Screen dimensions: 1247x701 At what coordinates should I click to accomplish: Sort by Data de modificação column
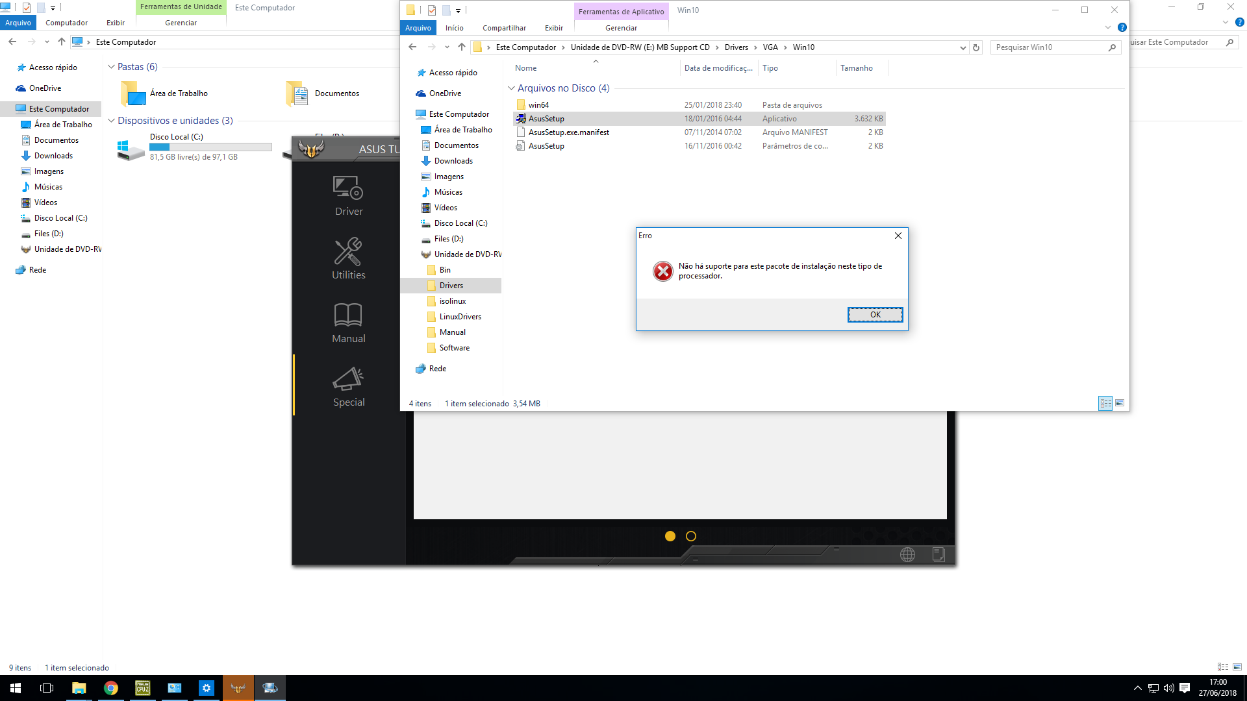718,68
